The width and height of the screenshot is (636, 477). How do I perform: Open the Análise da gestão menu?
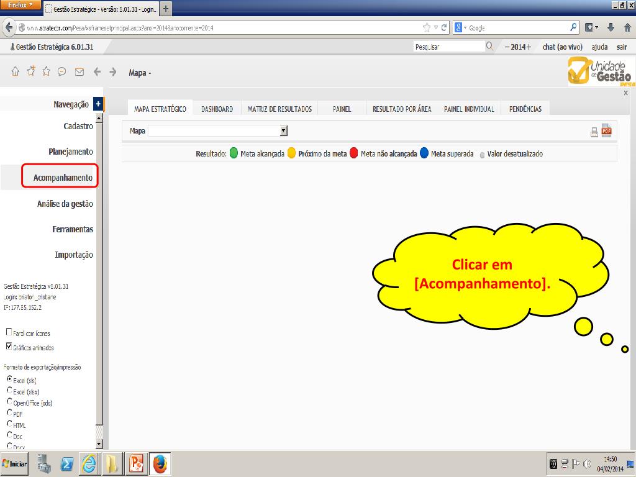[65, 204]
